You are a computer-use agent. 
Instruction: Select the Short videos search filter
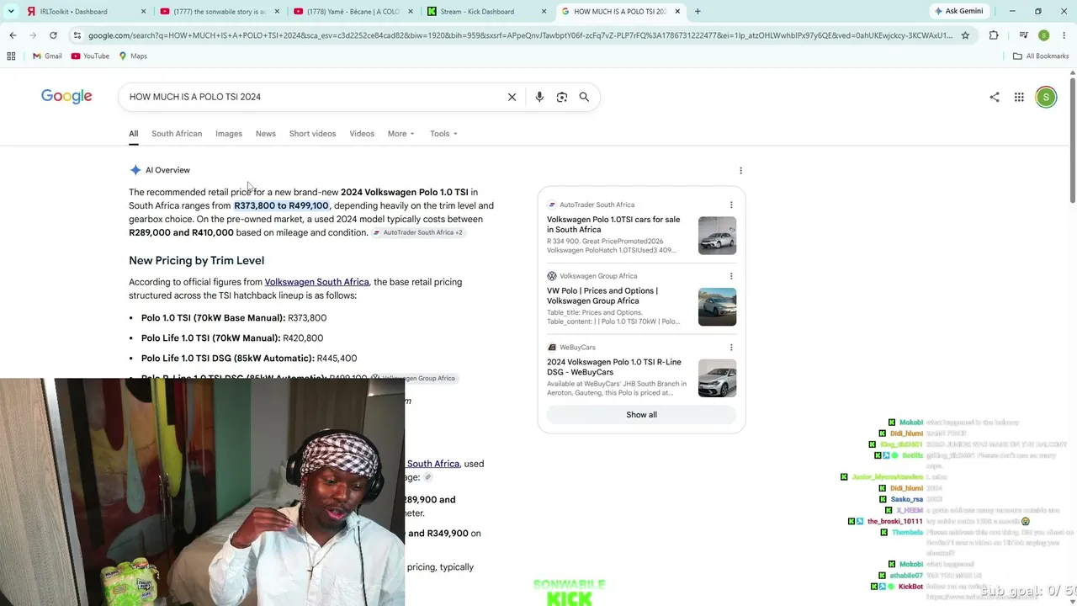(312, 134)
